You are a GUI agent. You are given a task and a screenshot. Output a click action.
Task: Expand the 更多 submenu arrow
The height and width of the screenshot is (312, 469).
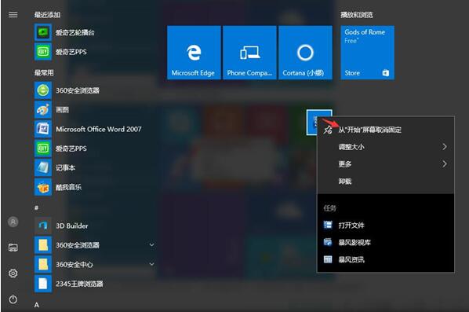445,163
